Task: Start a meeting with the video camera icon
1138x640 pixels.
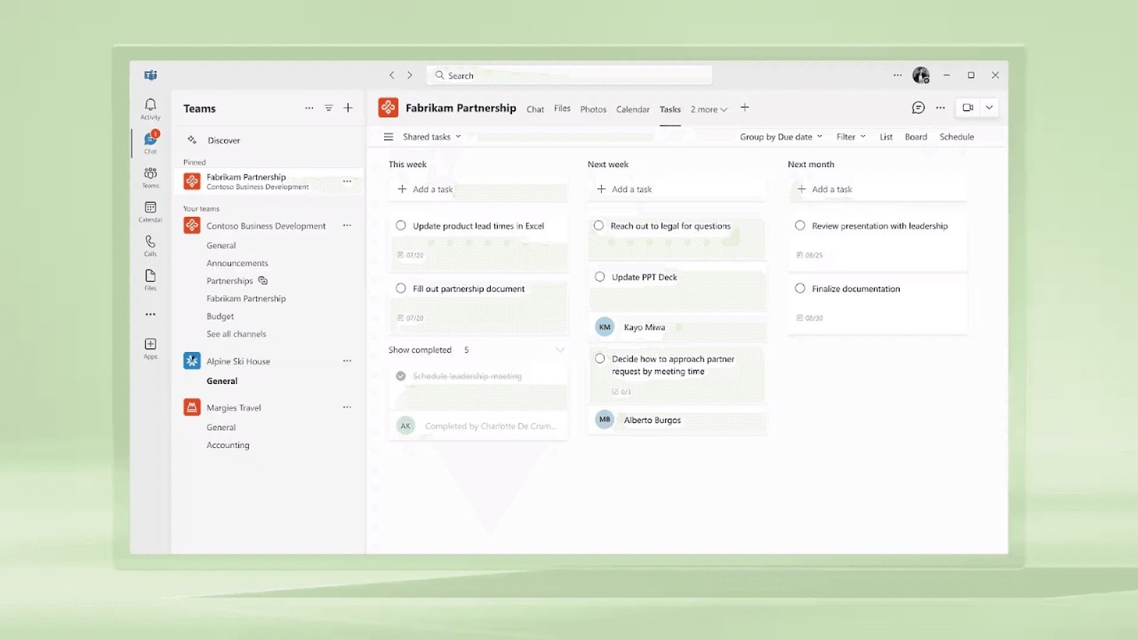Action: click(x=967, y=107)
